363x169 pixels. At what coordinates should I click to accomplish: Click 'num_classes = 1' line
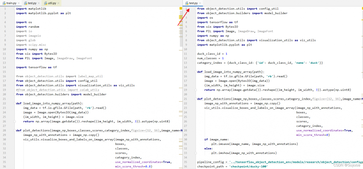point(210,58)
